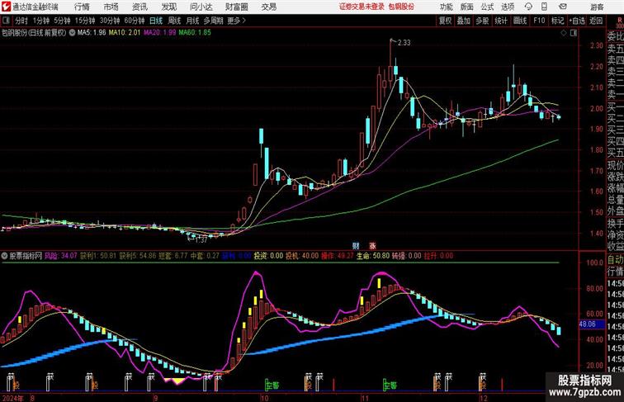This screenshot has width=624, height=402.
Task: Open the 发现 menu
Action: (x=168, y=7)
